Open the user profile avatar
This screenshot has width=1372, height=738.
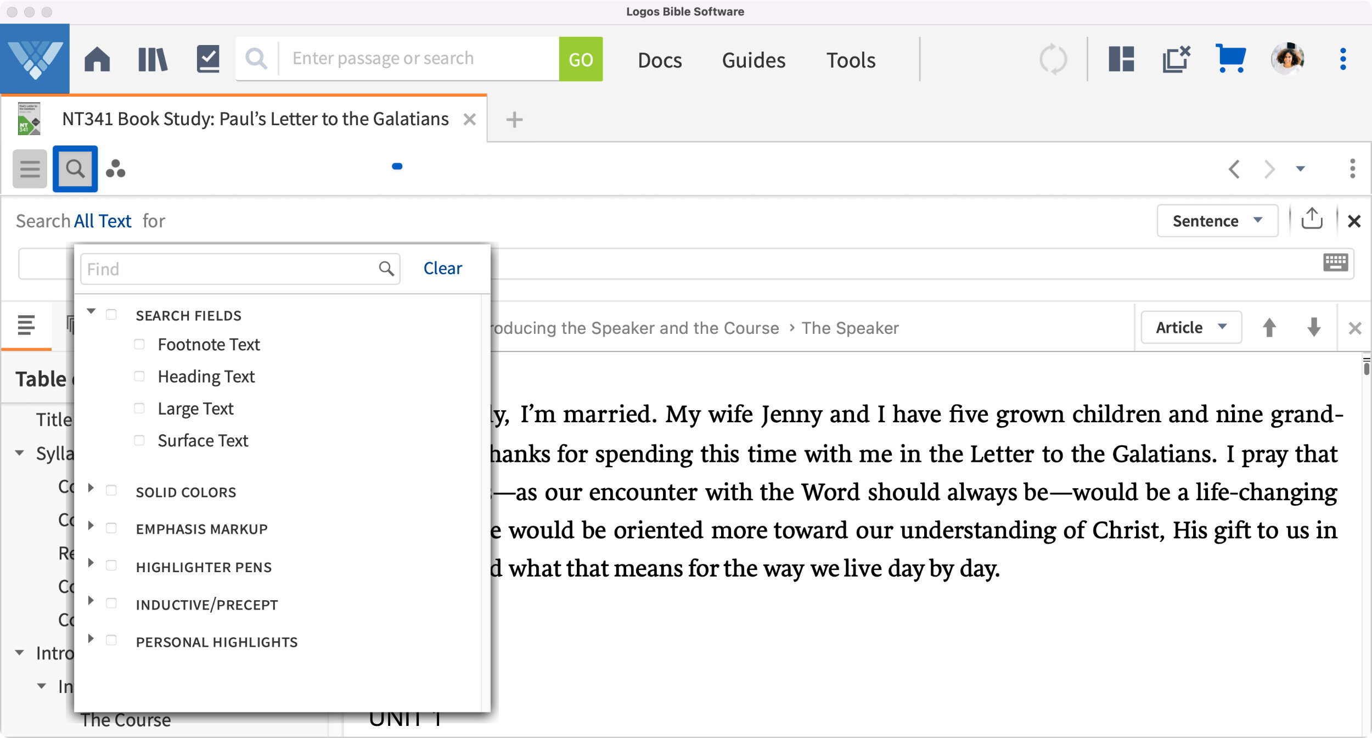coord(1287,59)
